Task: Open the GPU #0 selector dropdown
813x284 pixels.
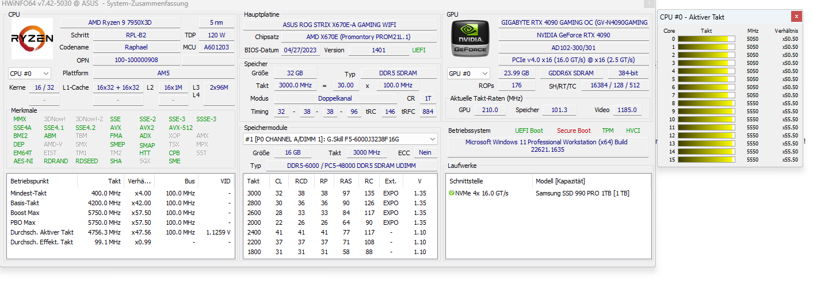Action: pyautogui.click(x=469, y=74)
